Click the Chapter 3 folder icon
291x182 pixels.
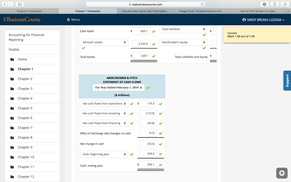click(x=12, y=89)
